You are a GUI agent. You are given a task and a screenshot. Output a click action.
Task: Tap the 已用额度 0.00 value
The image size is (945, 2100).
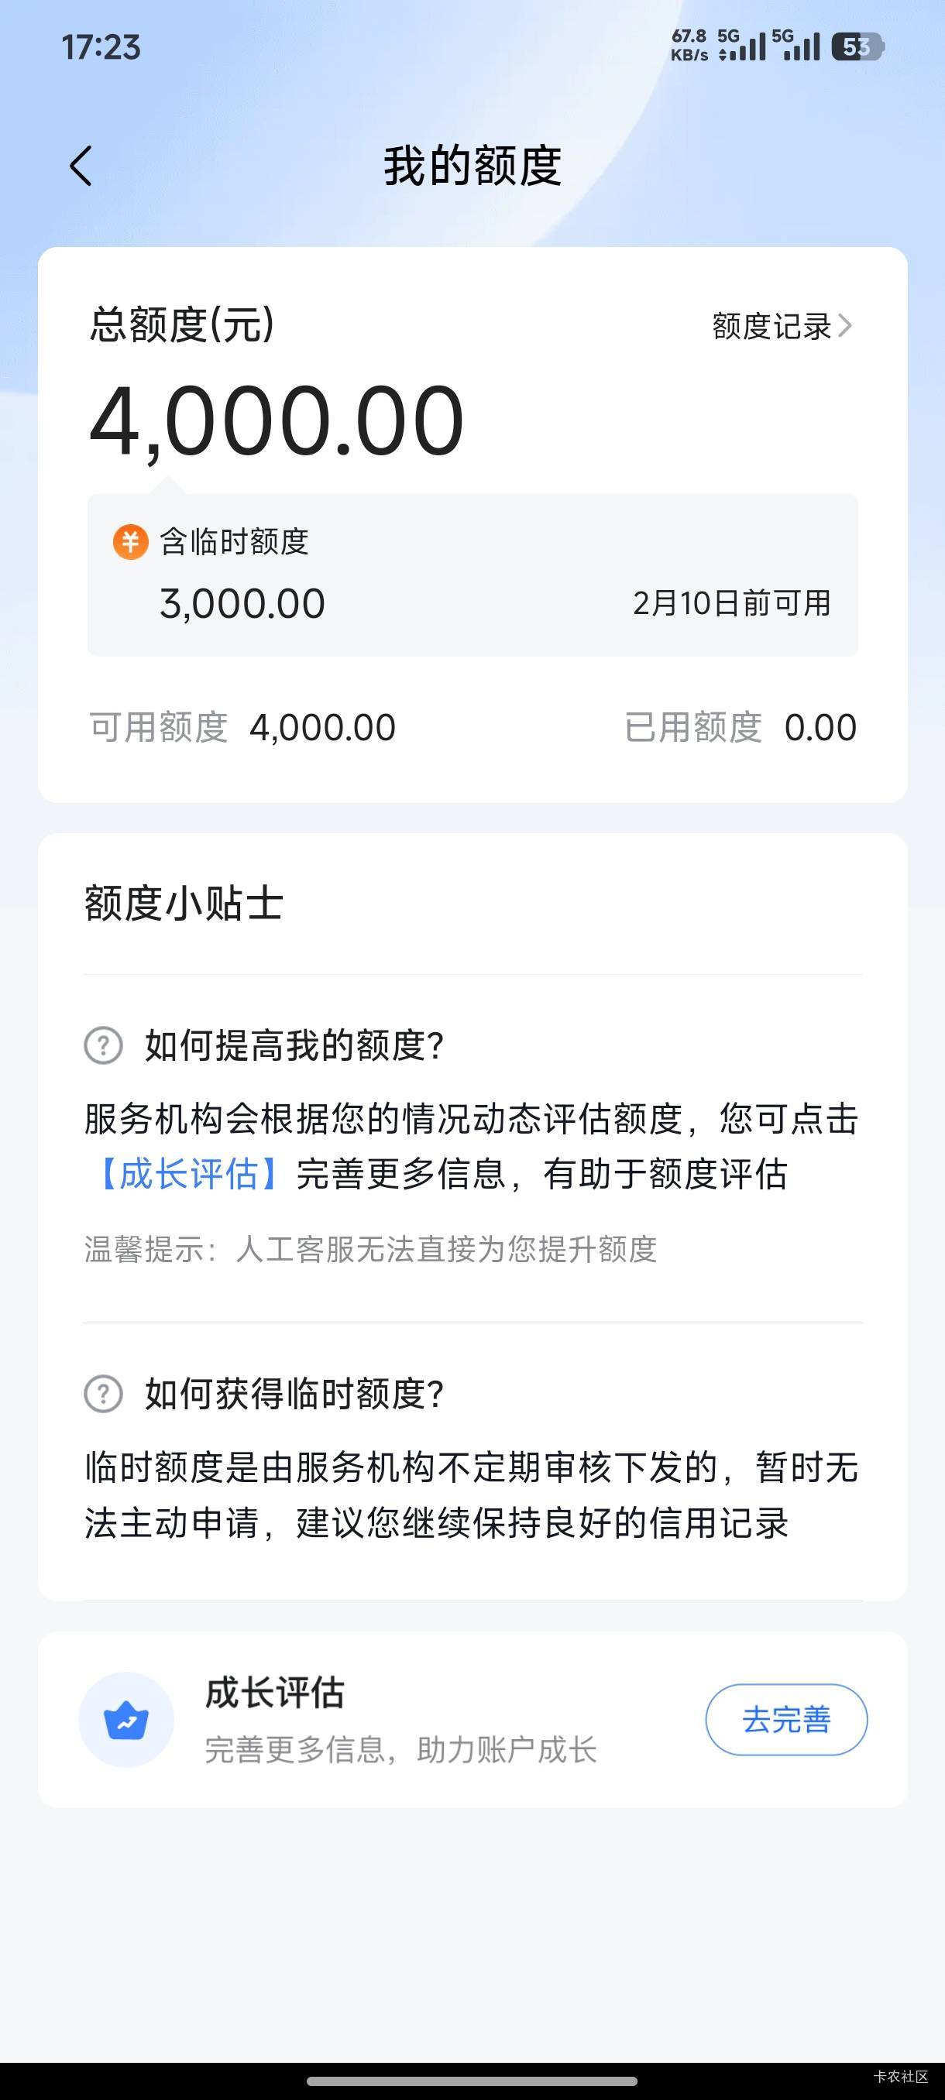pos(820,727)
